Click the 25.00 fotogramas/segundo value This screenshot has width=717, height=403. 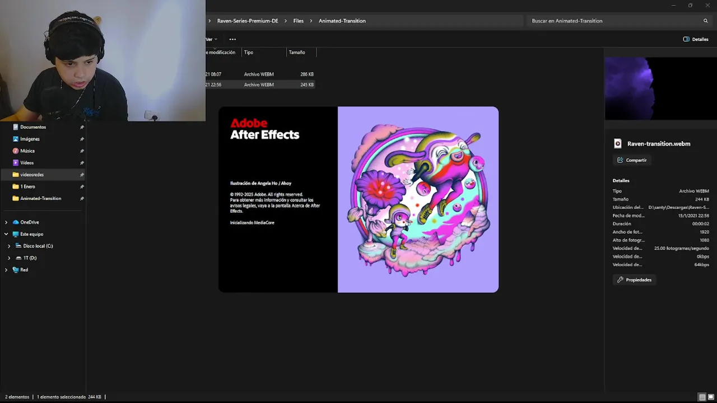[681, 248]
